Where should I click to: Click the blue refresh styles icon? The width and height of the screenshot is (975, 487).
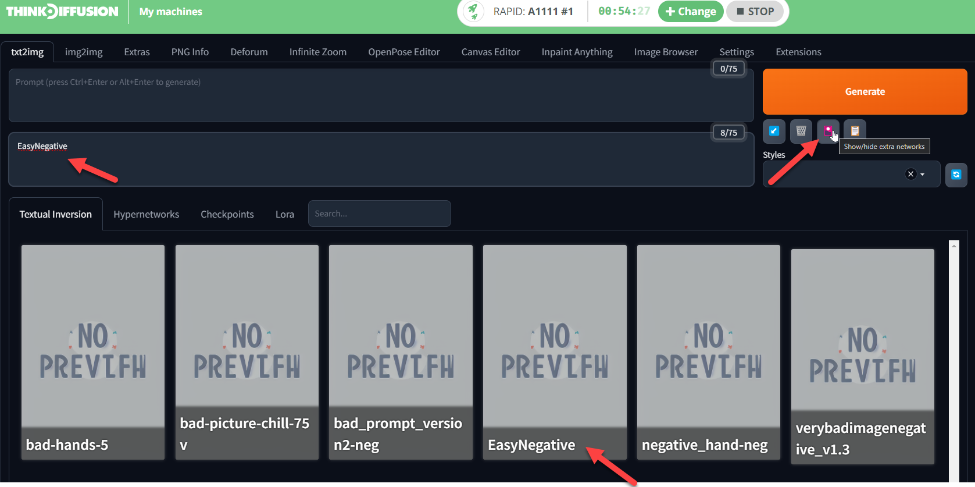tap(956, 175)
